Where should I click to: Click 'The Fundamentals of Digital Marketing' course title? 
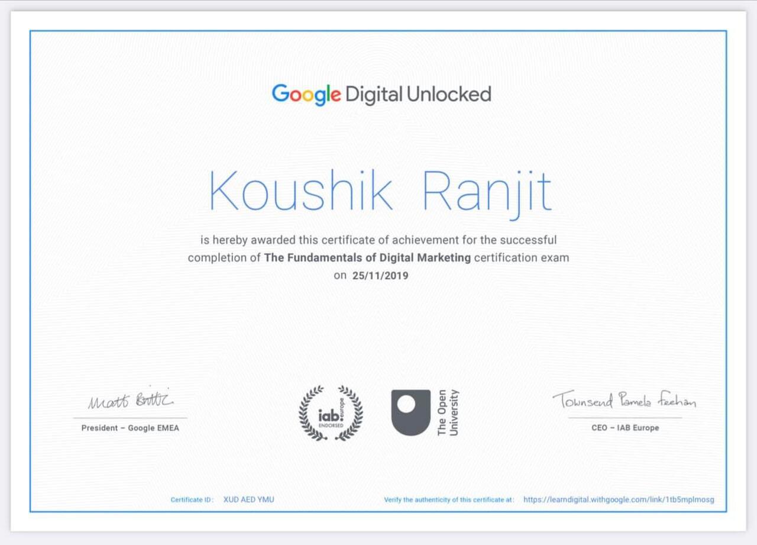(x=367, y=257)
